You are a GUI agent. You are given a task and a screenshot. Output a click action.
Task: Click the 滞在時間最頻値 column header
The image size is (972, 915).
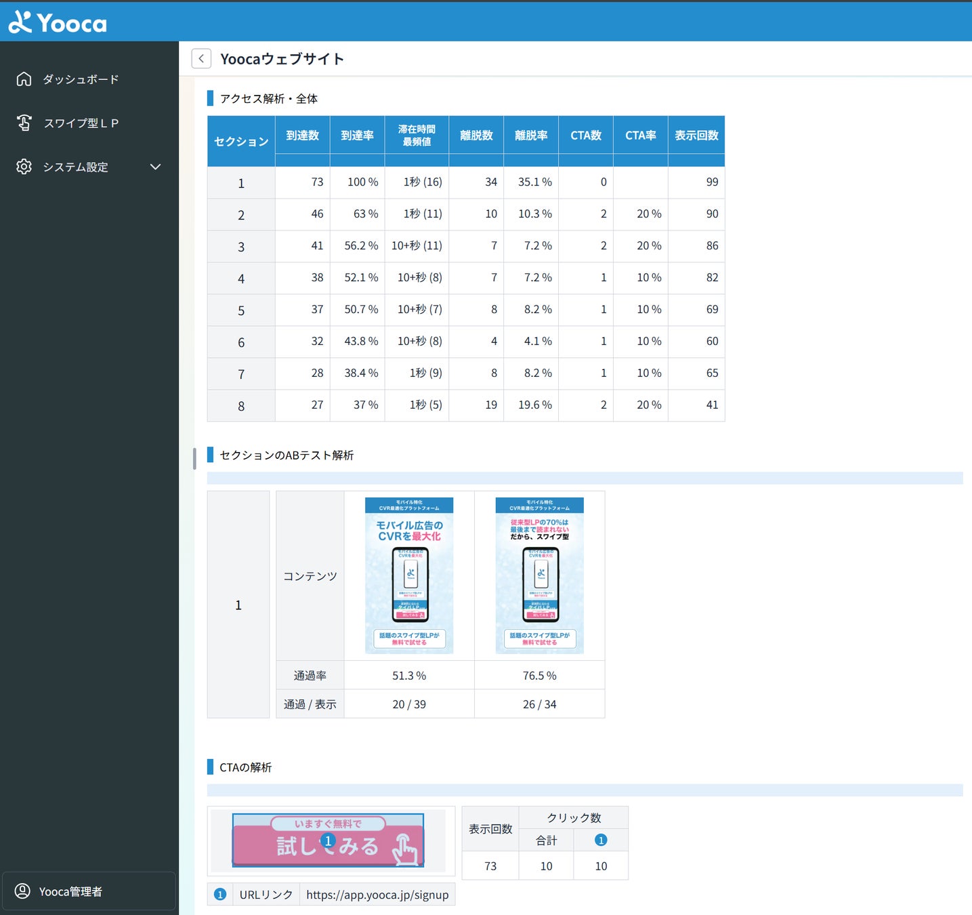[417, 135]
